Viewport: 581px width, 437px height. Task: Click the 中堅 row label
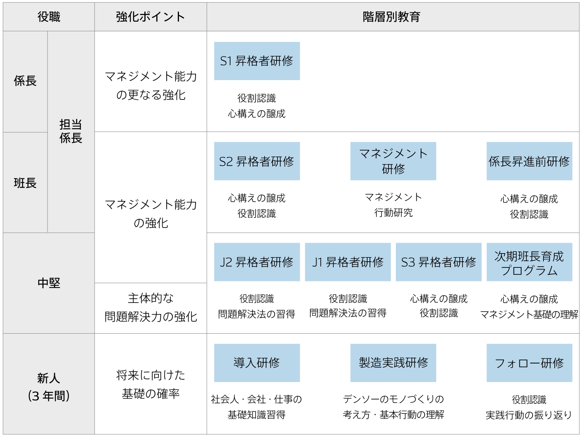tap(49, 283)
